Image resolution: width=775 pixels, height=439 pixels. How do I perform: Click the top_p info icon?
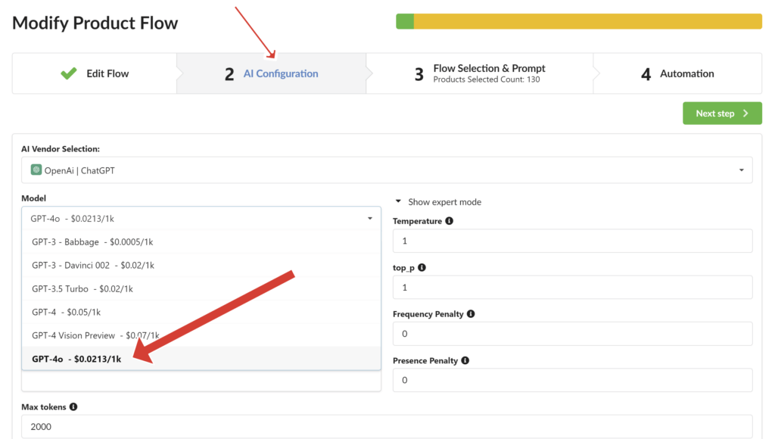(422, 267)
